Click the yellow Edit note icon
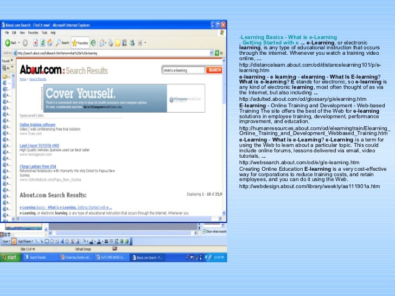Screen dimensions: 395x296 coord(118,43)
